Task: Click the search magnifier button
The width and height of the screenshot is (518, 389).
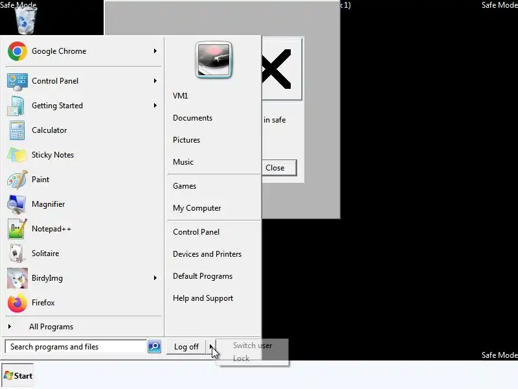Action: point(154,347)
